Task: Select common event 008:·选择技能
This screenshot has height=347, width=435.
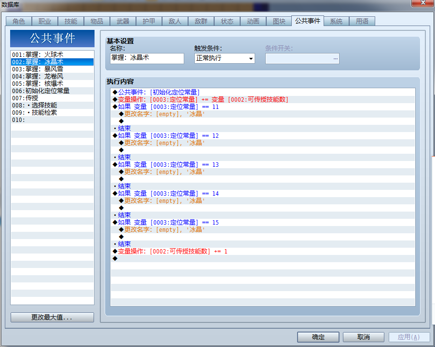Action: pyautogui.click(x=52, y=106)
